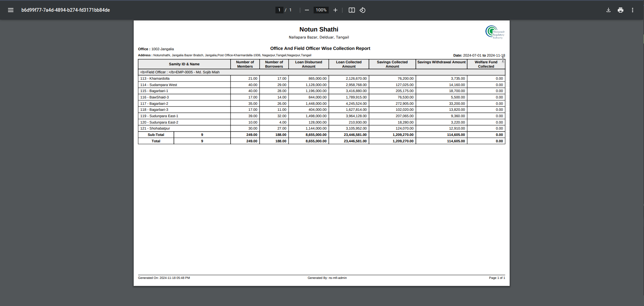Click the Generated By ns-mfi-admin footer text
The image size is (644, 306).
[x=327, y=278]
